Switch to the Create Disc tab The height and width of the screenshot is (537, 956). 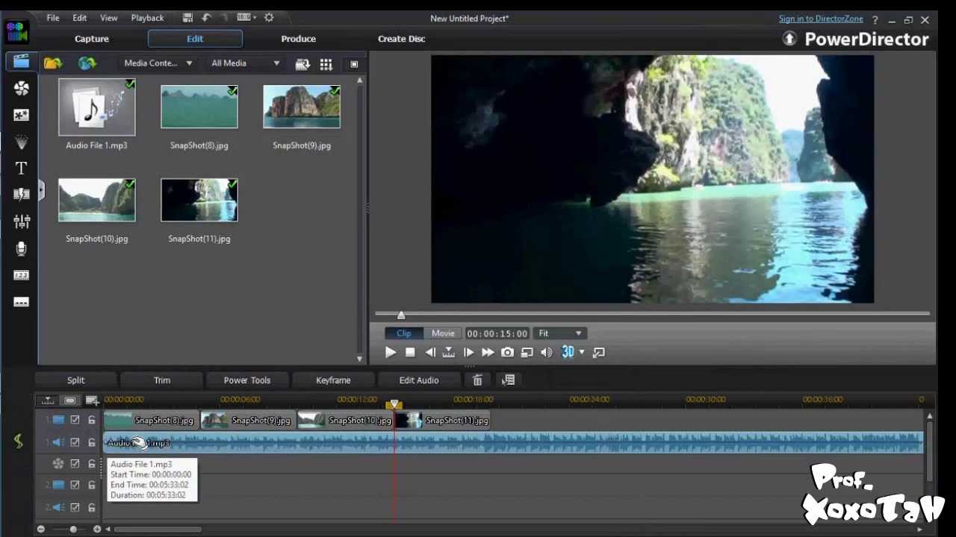tap(402, 39)
